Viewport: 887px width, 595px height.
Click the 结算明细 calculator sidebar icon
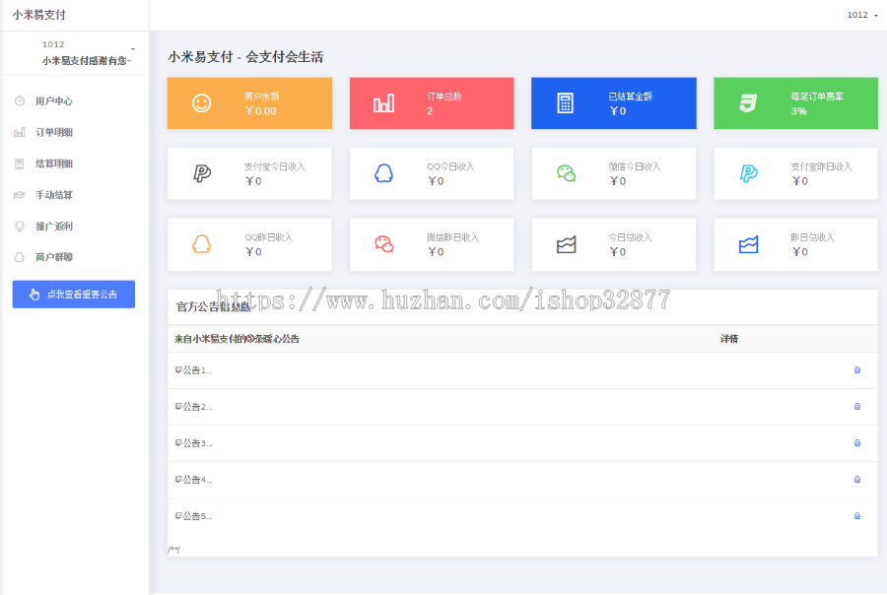click(x=20, y=165)
